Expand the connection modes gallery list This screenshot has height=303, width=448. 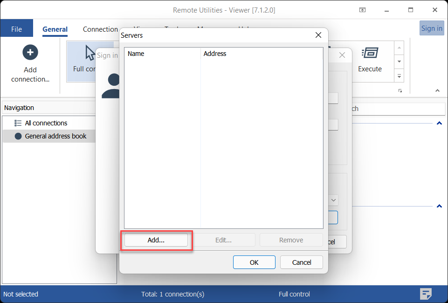[399, 75]
